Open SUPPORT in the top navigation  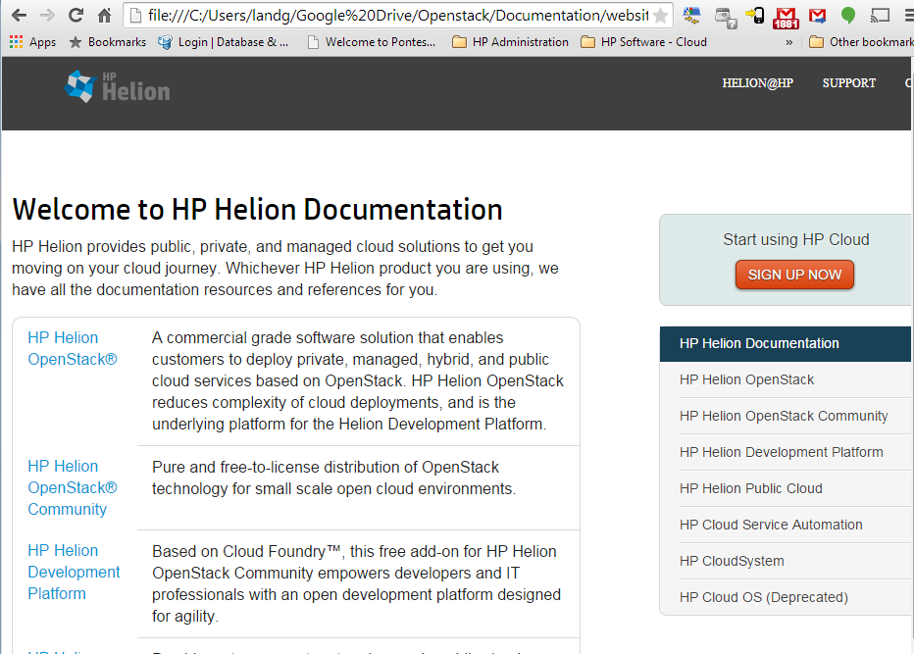click(848, 83)
